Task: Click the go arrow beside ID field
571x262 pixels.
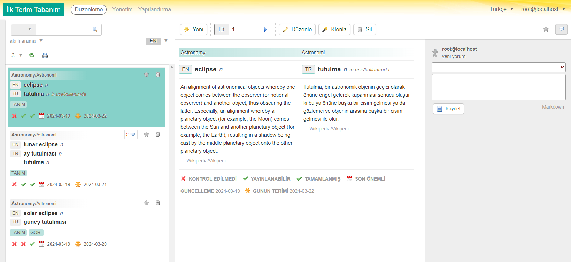Action: pyautogui.click(x=265, y=30)
